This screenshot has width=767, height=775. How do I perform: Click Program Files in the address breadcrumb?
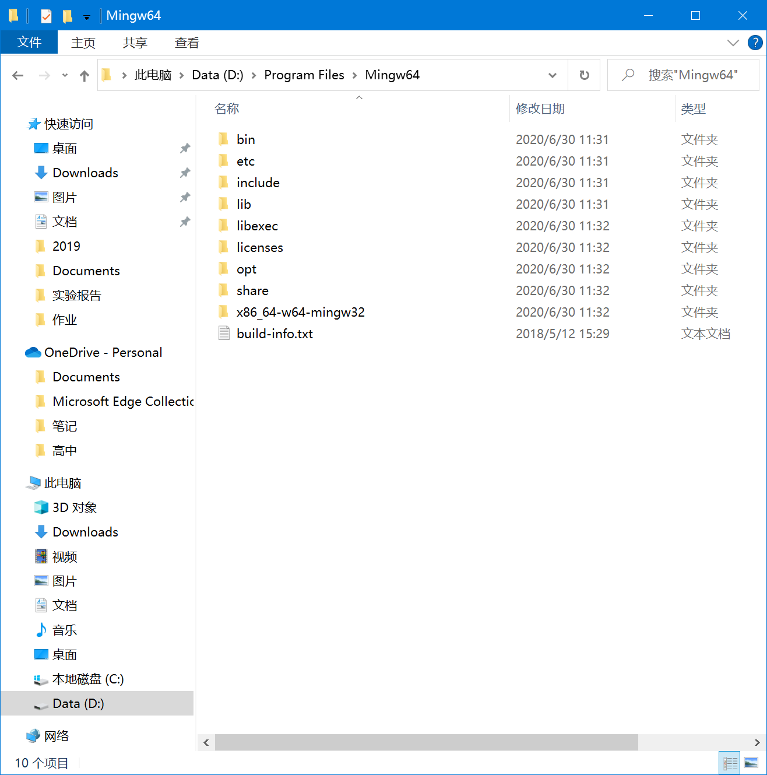point(304,75)
